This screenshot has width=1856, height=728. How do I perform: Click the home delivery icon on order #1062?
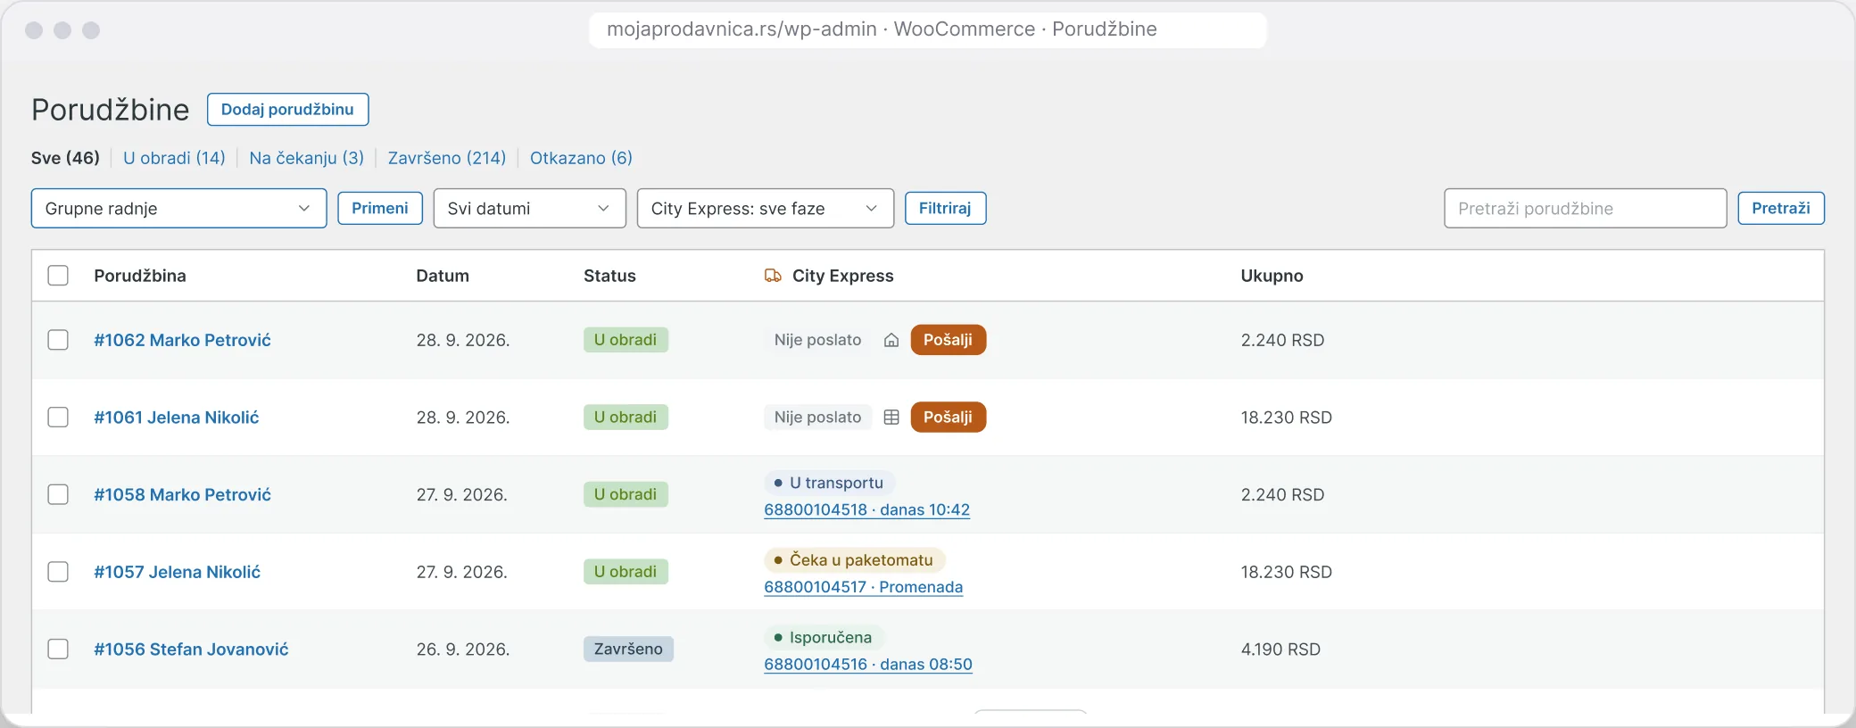tap(891, 340)
